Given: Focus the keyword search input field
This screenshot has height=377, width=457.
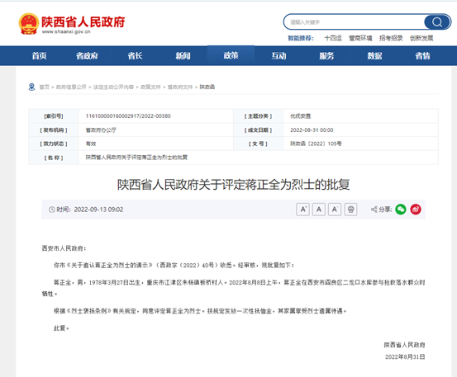Looking at the screenshot, I should coord(355,22).
